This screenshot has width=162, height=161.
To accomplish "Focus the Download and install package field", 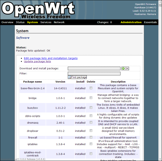I will pyautogui.click(x=94, y=68).
